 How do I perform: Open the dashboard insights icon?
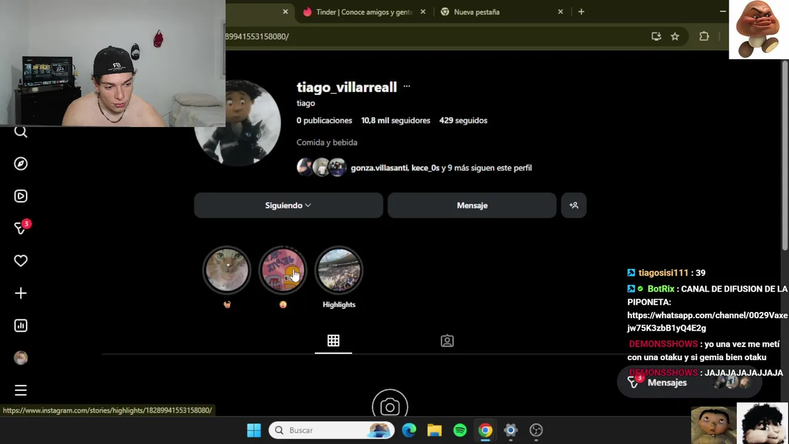click(x=21, y=326)
